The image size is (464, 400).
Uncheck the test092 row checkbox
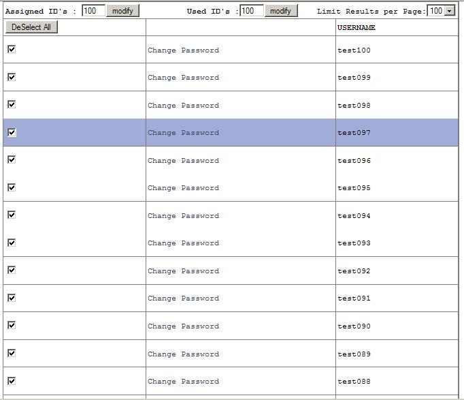[12, 271]
